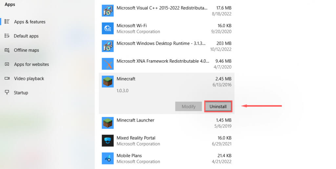This screenshot has width=336, height=169.
Task: Click the Microsoft XNA Framework icon
Action: [108, 64]
